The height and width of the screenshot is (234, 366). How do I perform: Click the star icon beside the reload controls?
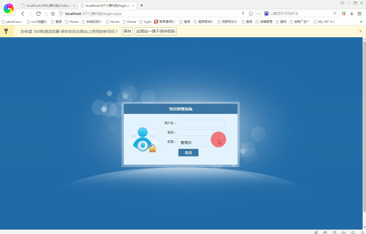(53, 14)
